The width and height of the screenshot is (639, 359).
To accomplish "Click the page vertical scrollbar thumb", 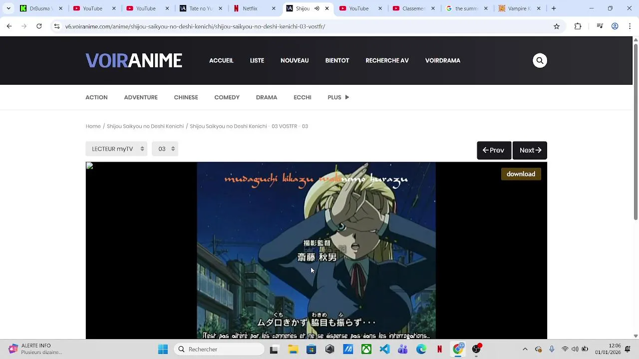I will 636,133.
